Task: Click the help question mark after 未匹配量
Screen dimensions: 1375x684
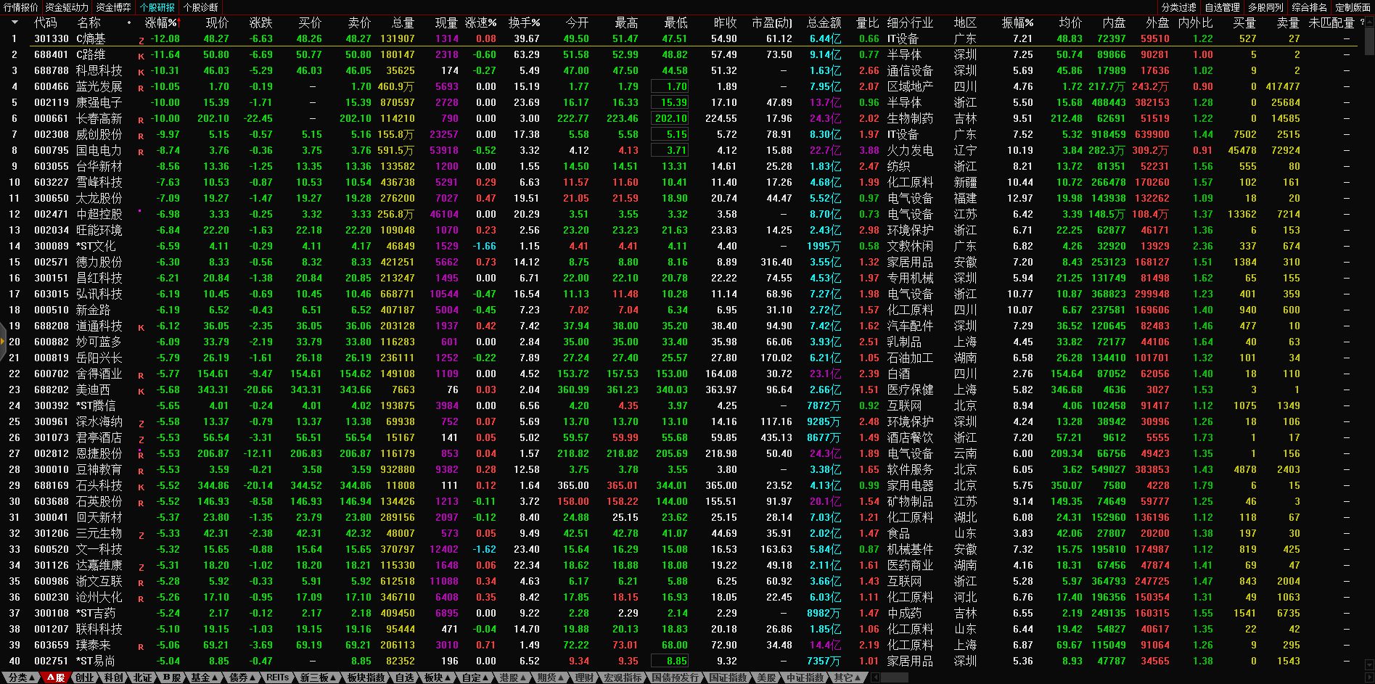Action: pyautogui.click(x=1362, y=22)
